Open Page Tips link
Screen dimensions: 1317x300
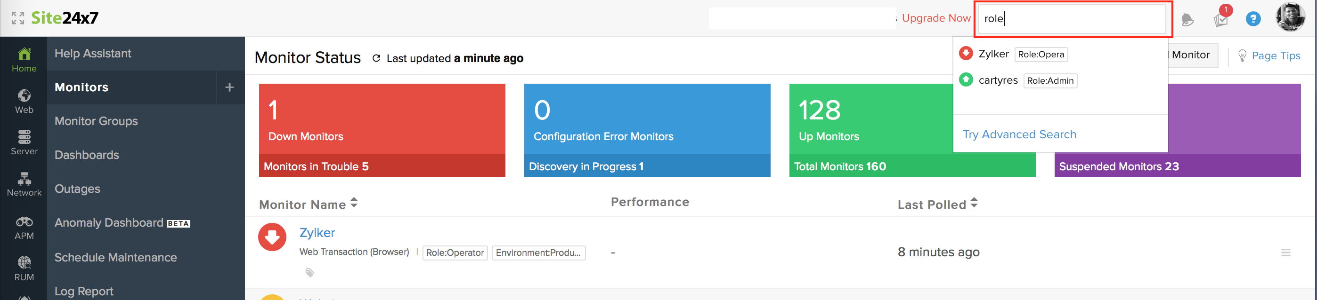point(1276,55)
